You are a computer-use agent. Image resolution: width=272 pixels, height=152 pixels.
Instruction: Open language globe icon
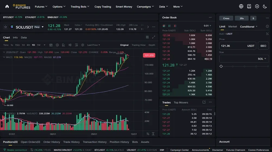(241, 6)
